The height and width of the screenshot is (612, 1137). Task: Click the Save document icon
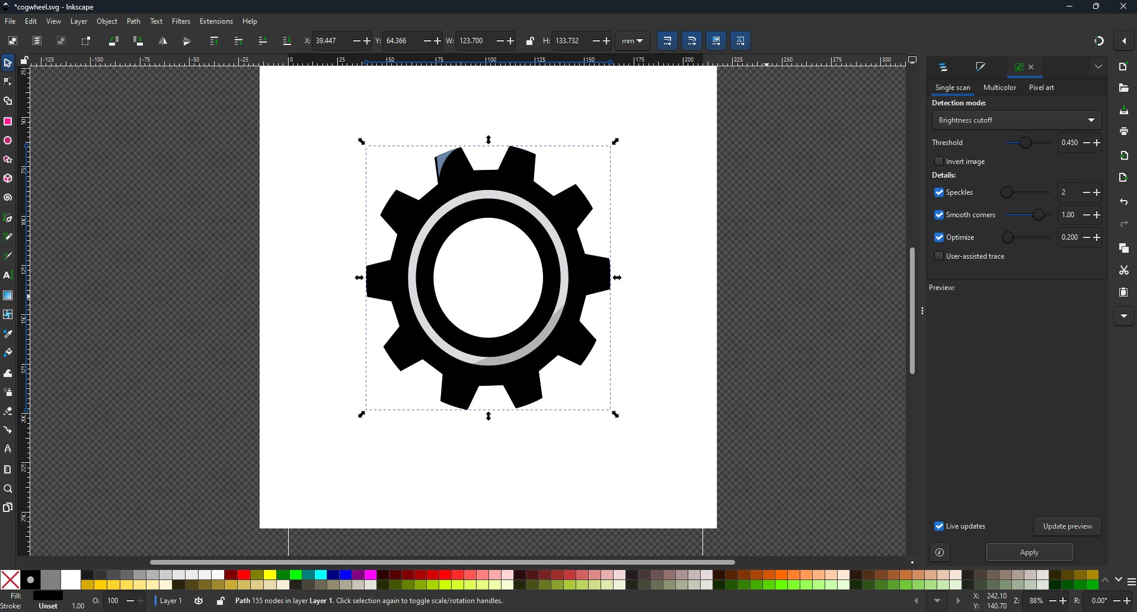pyautogui.click(x=1124, y=111)
